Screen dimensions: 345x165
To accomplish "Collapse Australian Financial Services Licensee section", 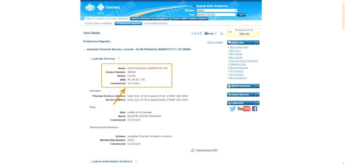I will tap(85, 50).
